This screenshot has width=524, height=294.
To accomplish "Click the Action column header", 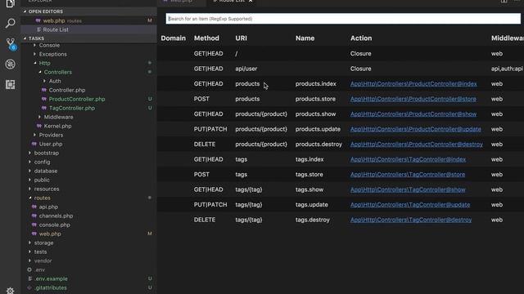I will click(361, 38).
